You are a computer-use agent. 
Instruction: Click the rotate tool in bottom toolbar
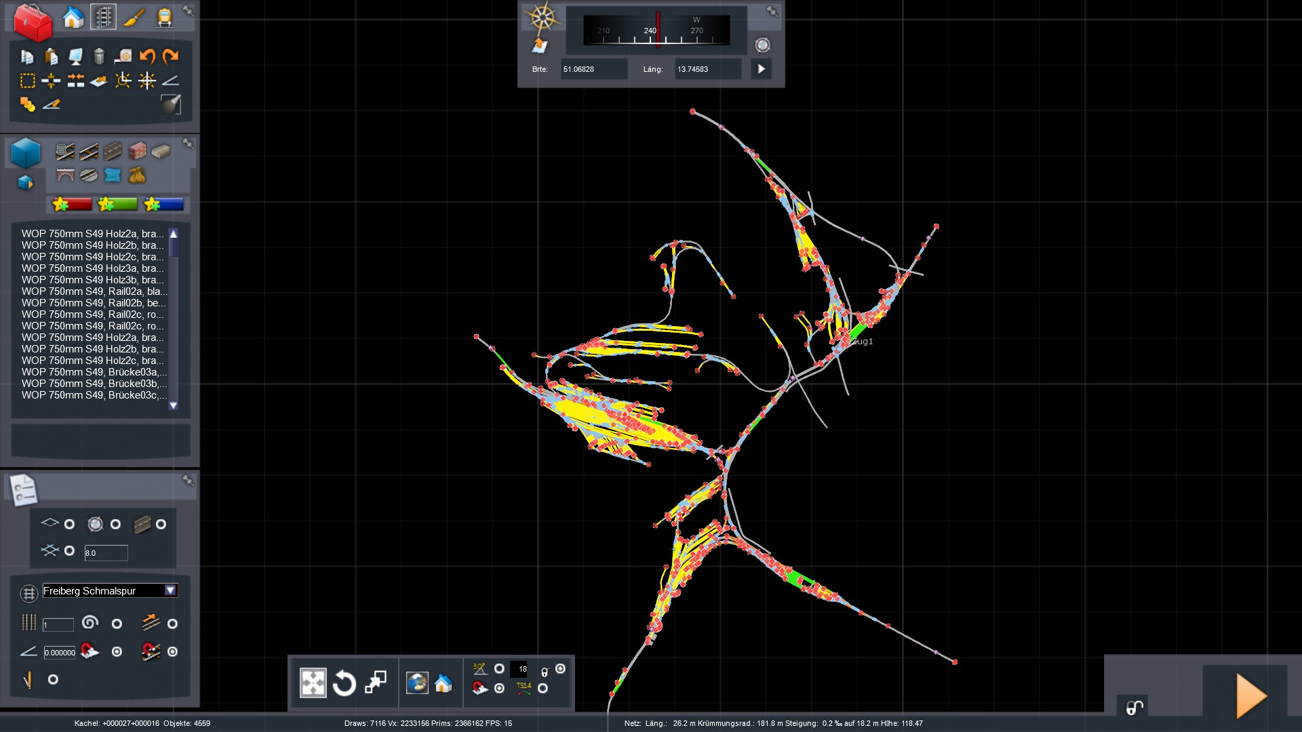344,683
